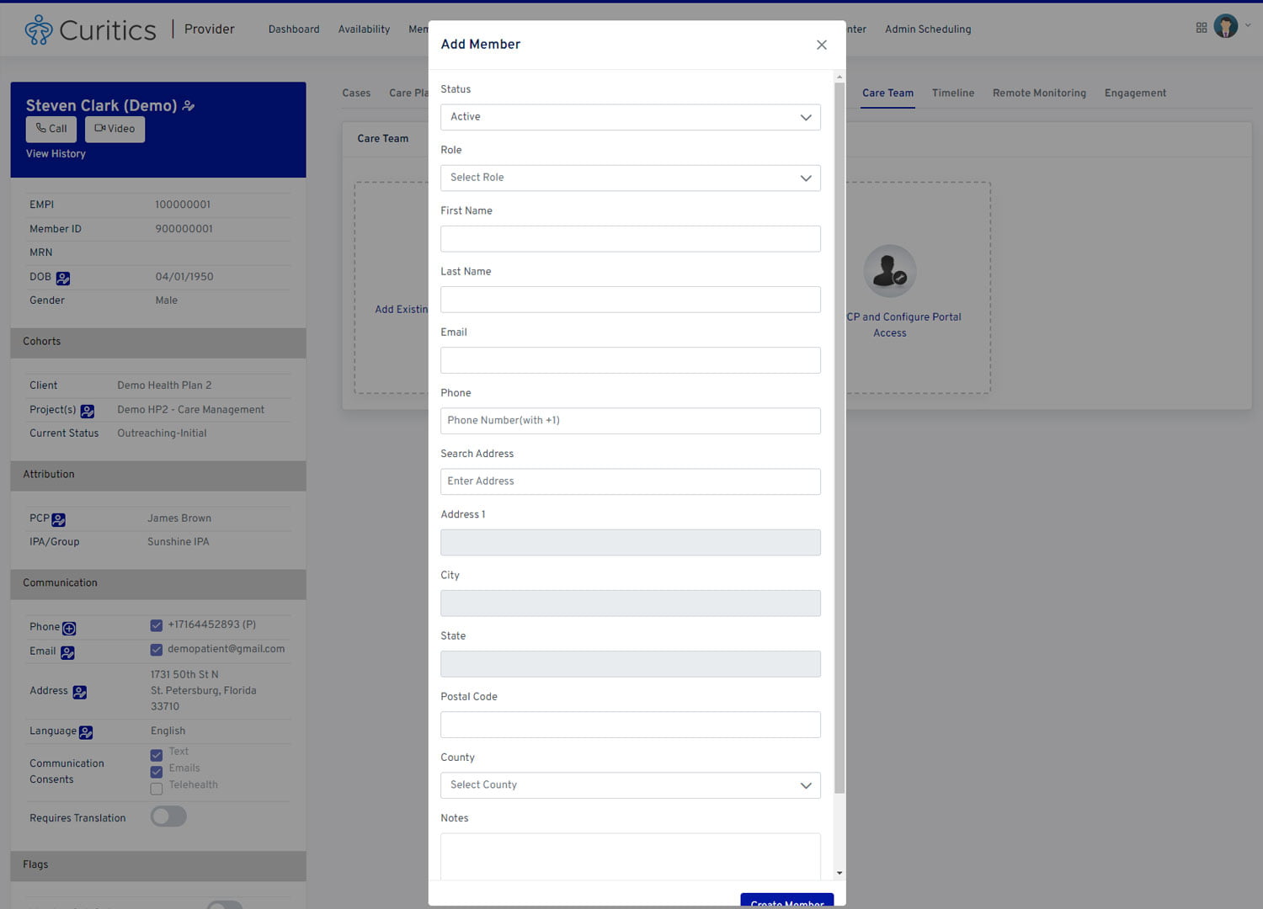Open the Select County dropdown
Image resolution: width=1263 pixels, height=909 pixels.
pos(630,785)
